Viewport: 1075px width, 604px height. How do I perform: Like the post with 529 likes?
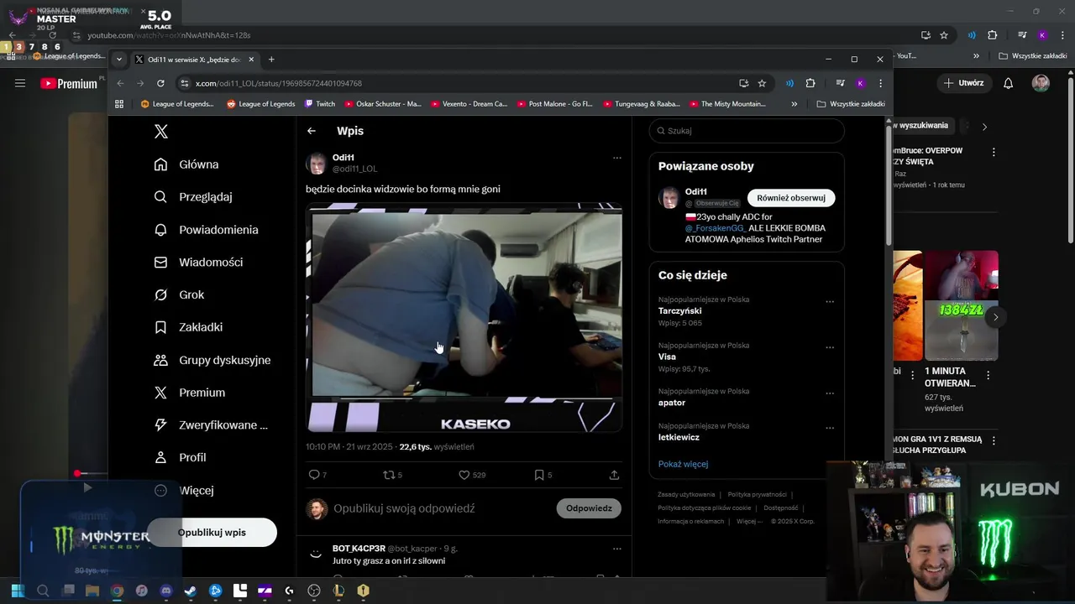(464, 475)
